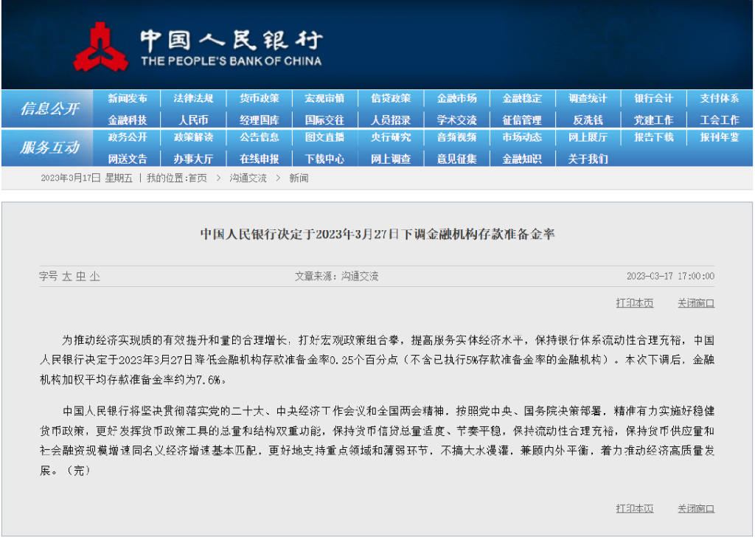Go to 报刊年鉴 section
The image size is (755, 540).
click(720, 137)
